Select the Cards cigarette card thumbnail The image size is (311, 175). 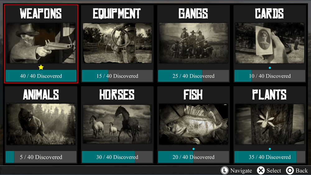point(270,43)
